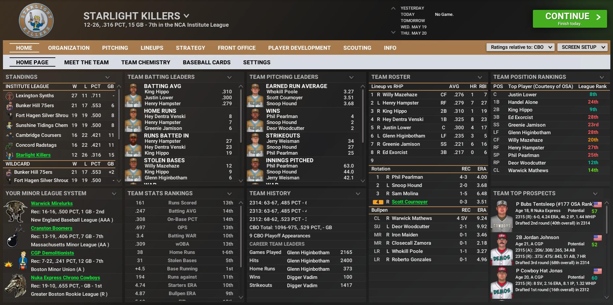Screen dimensions: 613x305
Task: Click the Warwick Mirelurks team logo
Action: [15, 211]
